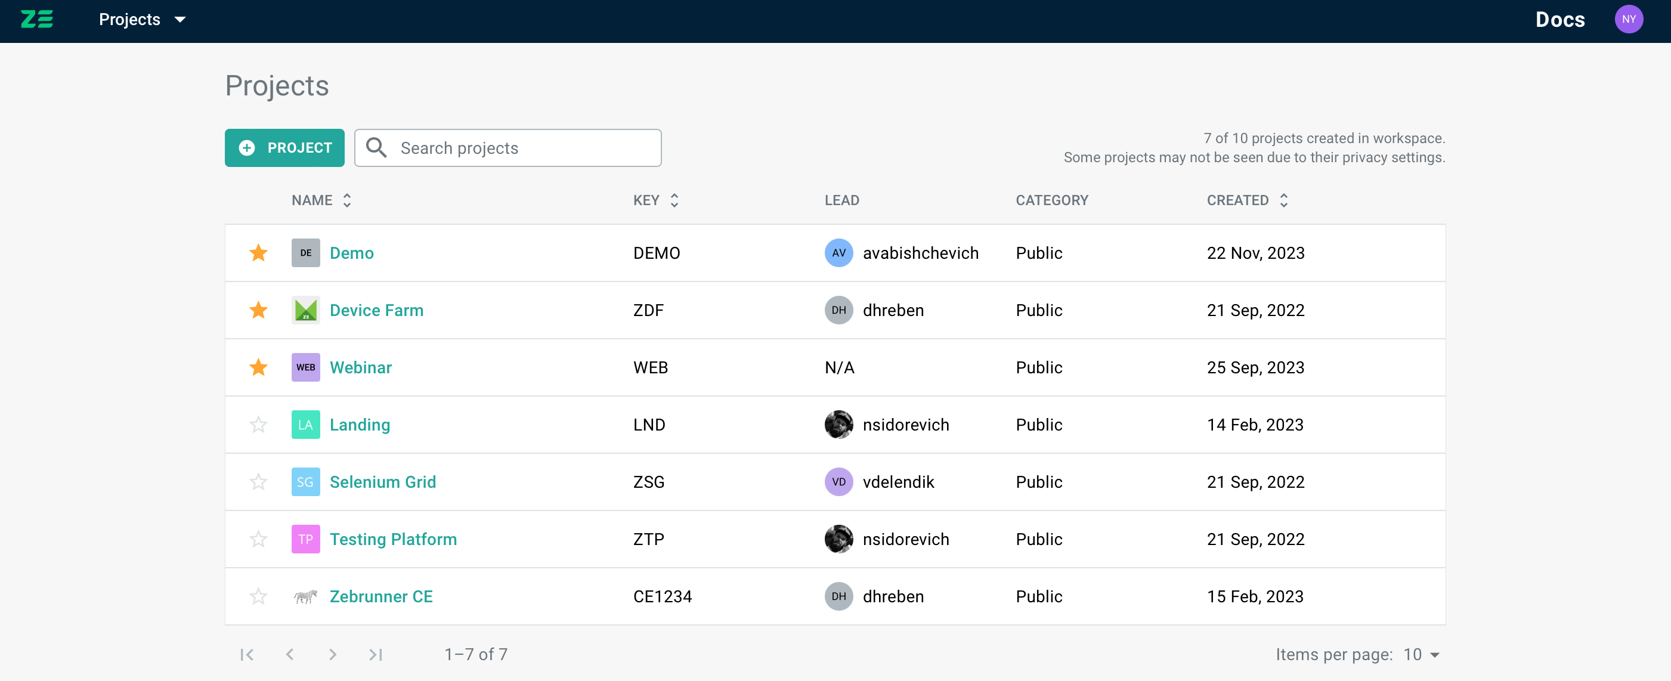Star the Zebrunner CE project

tap(258, 596)
